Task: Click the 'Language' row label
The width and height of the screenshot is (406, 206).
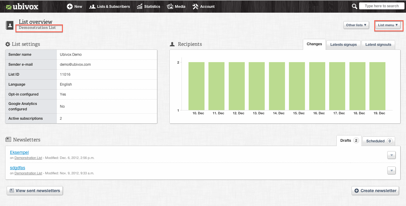Action: (17, 84)
